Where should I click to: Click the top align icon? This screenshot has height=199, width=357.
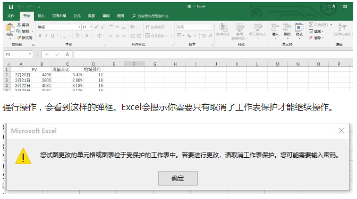111,27
